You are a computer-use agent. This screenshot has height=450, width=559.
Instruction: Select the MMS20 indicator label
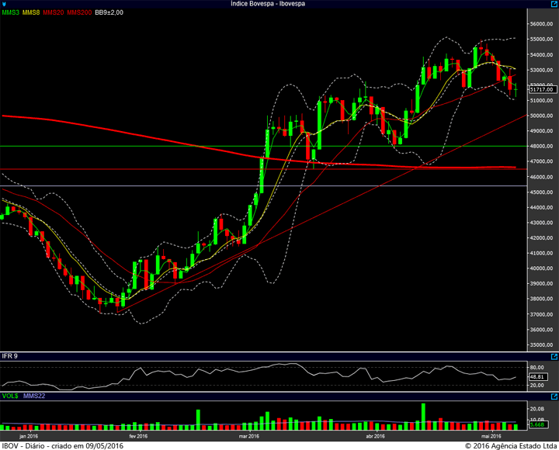pyautogui.click(x=54, y=12)
